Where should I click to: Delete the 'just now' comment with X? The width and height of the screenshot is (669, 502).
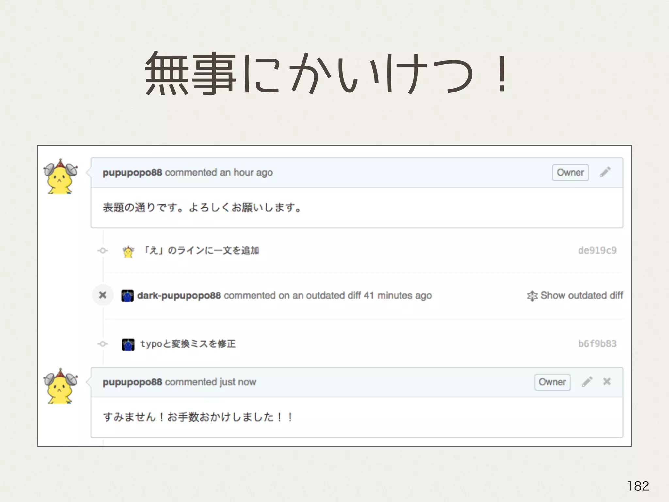607,382
